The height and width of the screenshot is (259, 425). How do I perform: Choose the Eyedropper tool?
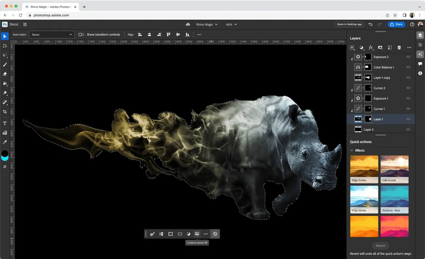click(x=5, y=142)
